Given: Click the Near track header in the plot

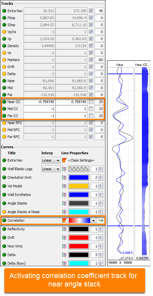Looking at the screenshot, I should tap(120, 65).
